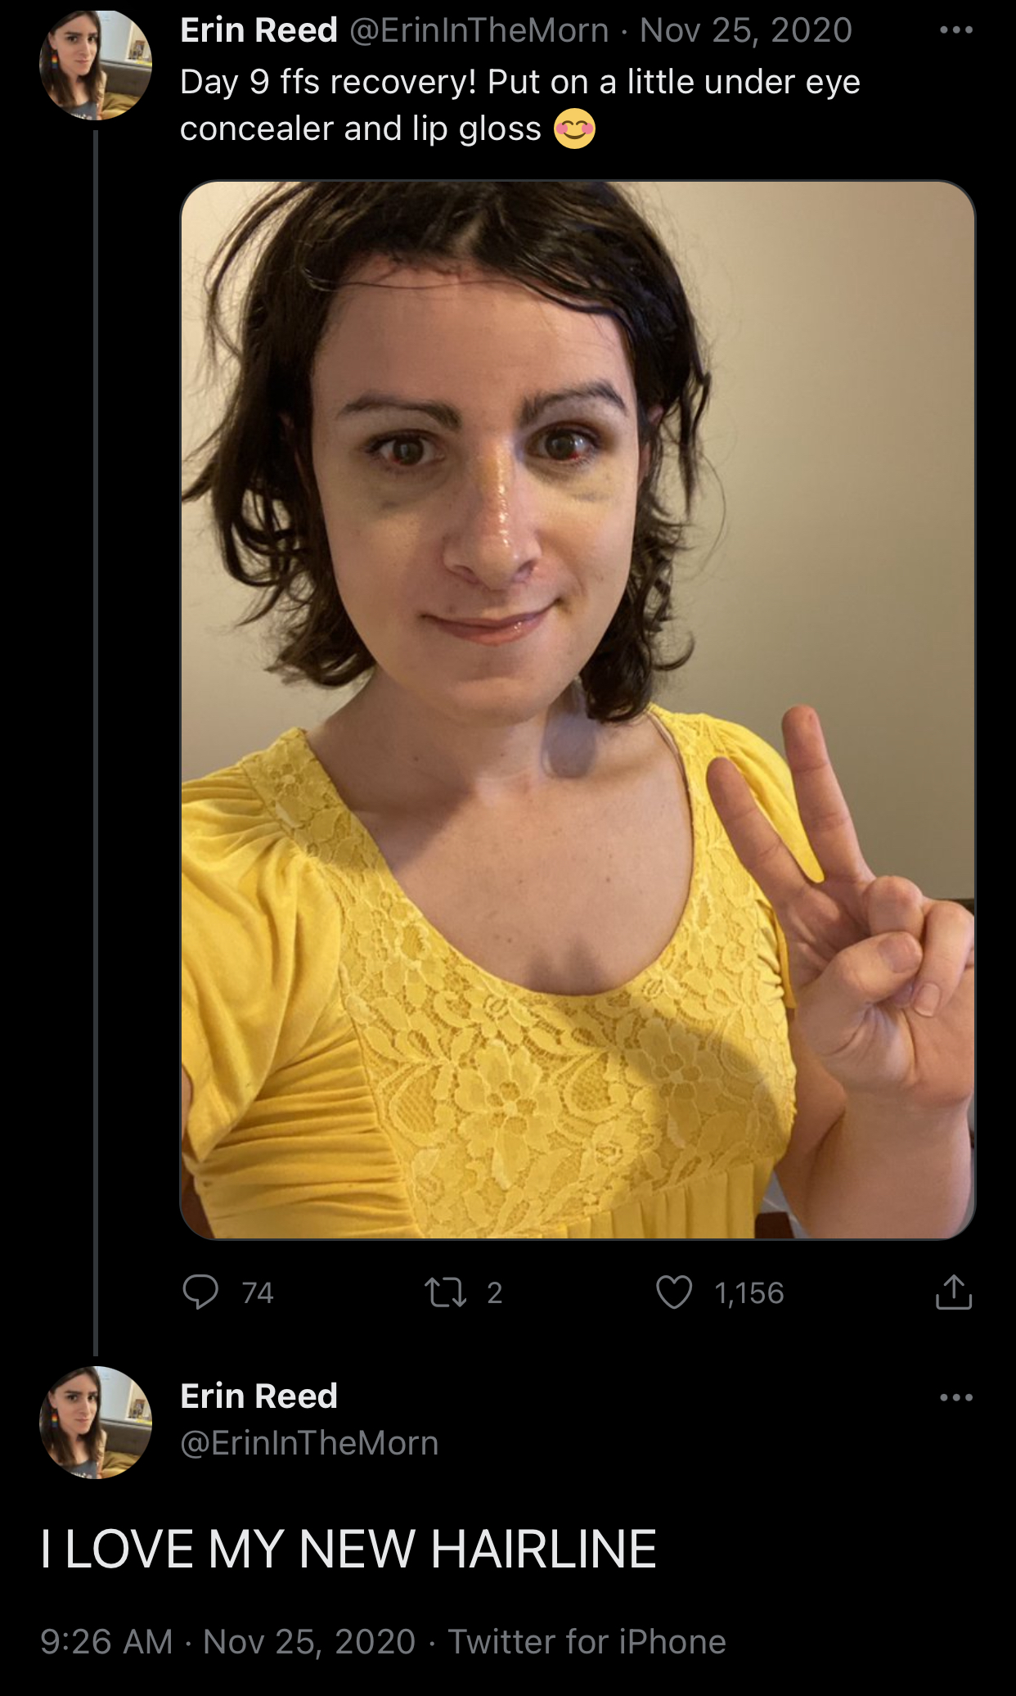Open the three-dot menu on the top tweet
The height and width of the screenshot is (1696, 1016).
tap(956, 31)
